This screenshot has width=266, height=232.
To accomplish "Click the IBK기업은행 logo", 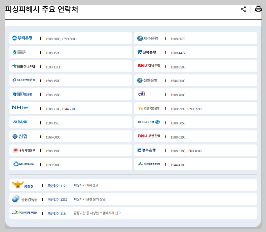I will click(x=22, y=94).
